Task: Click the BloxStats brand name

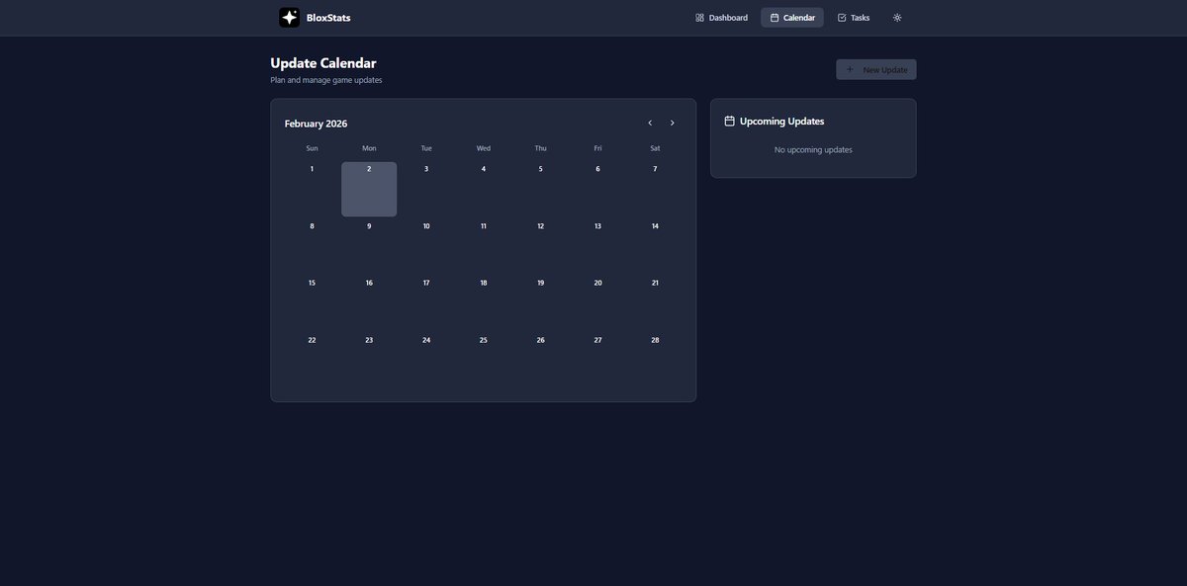Action: pos(328,18)
